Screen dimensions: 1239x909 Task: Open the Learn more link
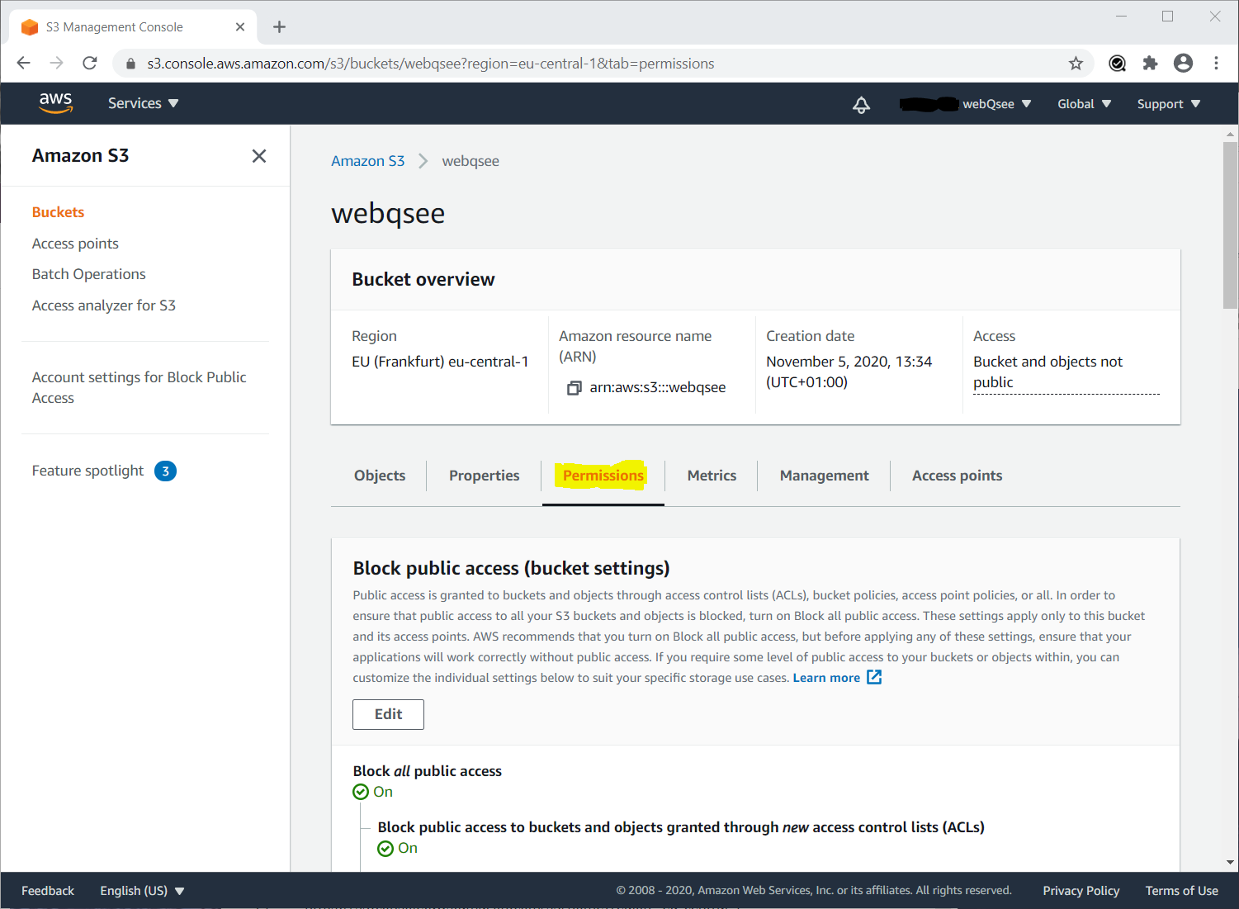point(826,678)
